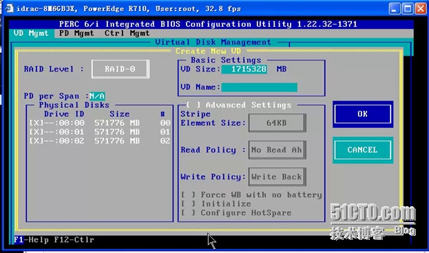Click the PERC 6/i utility title bar text
Screen dimensions: 429x253
(208, 24)
